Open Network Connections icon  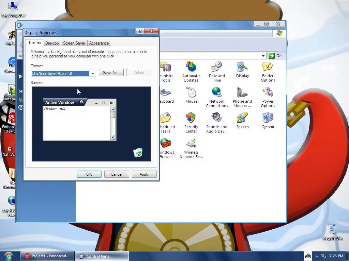tap(217, 97)
